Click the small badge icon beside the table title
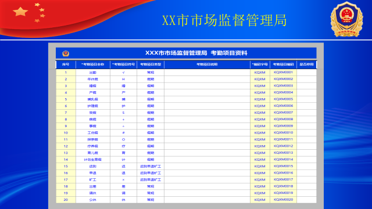This screenshot has height=209, width=372. click(x=66, y=53)
